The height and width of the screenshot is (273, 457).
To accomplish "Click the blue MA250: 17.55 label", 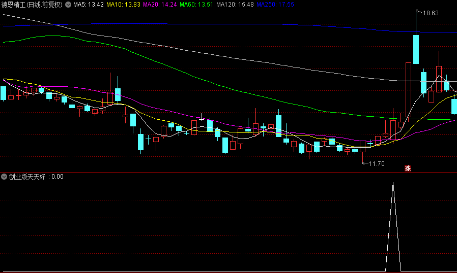I will click(275, 5).
